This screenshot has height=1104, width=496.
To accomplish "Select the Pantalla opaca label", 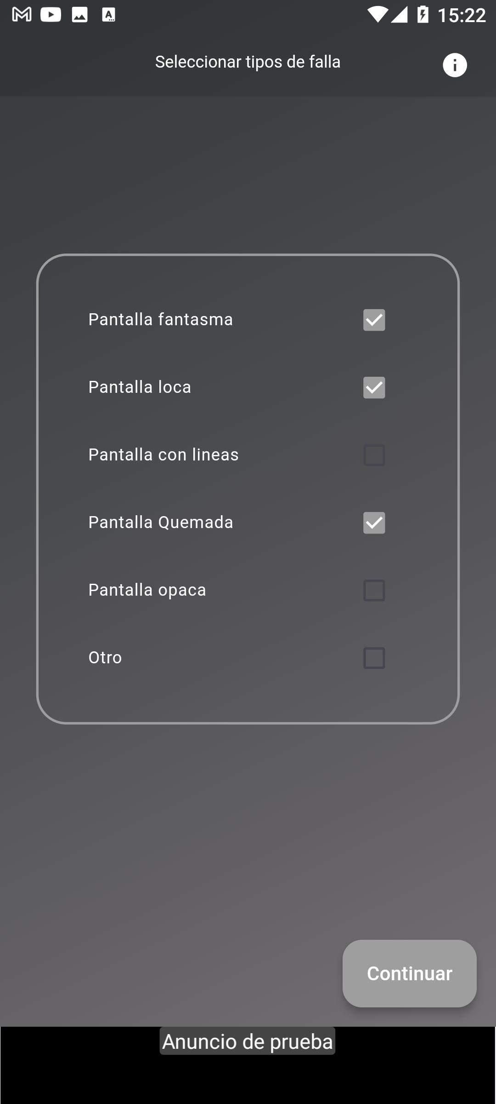I will click(x=147, y=590).
